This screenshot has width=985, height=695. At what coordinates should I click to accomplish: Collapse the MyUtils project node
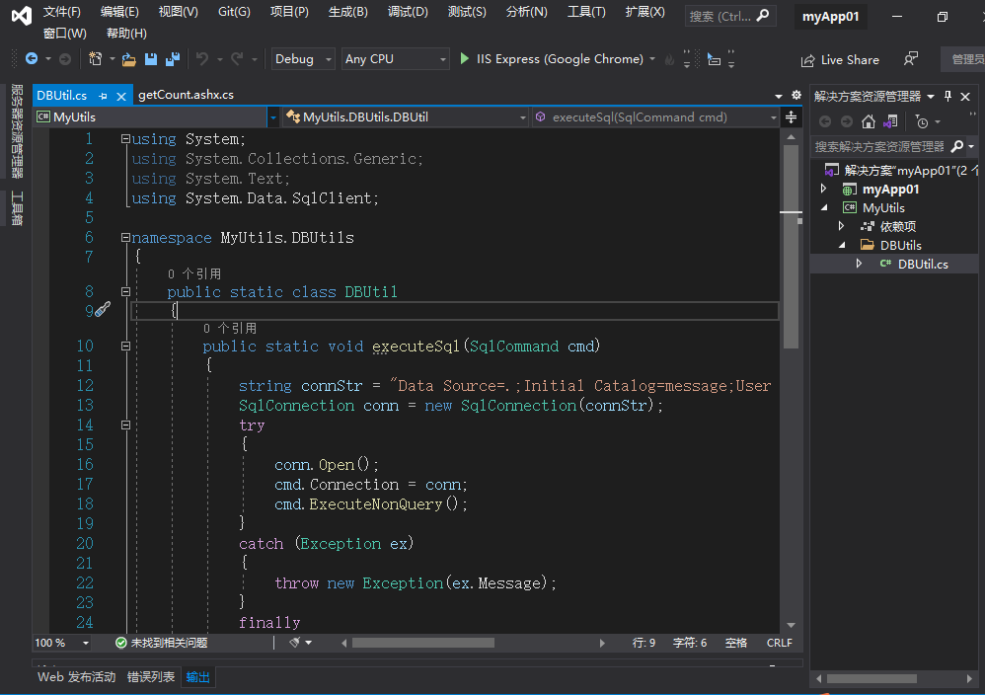(823, 207)
